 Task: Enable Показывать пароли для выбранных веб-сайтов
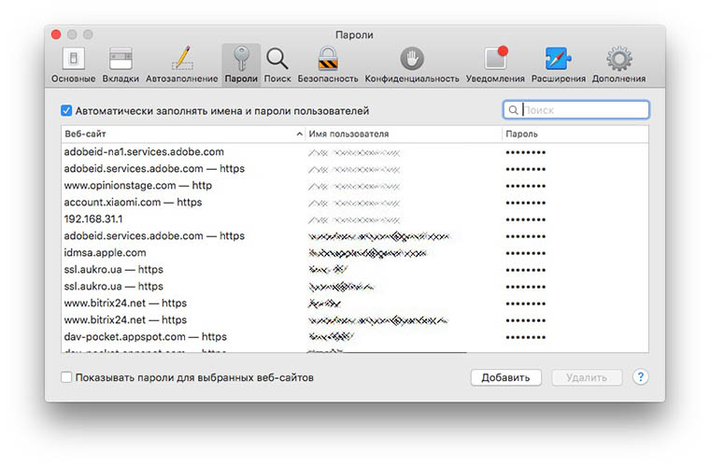click(x=66, y=378)
